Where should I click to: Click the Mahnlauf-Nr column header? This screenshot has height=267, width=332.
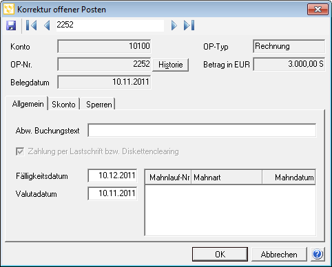tap(168, 178)
